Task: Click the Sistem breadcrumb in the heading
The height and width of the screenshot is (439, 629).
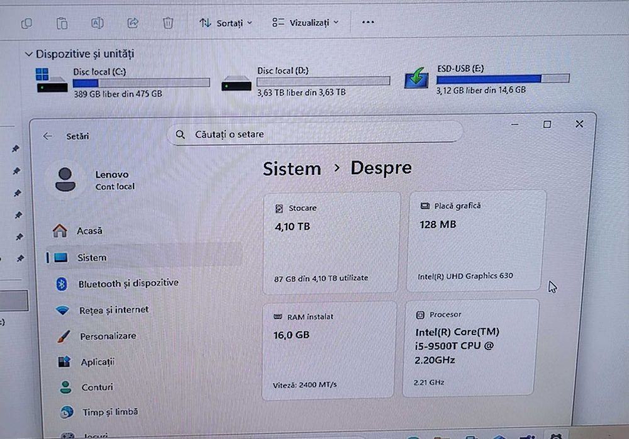Action: coord(292,169)
